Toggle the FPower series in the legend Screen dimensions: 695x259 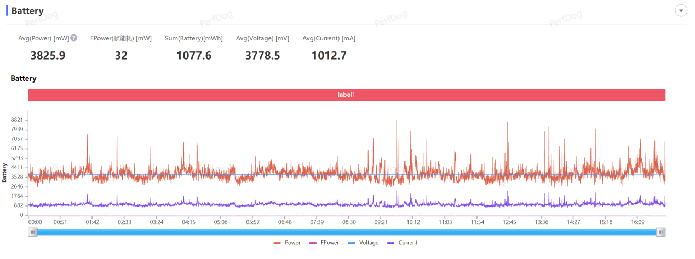[x=324, y=243]
